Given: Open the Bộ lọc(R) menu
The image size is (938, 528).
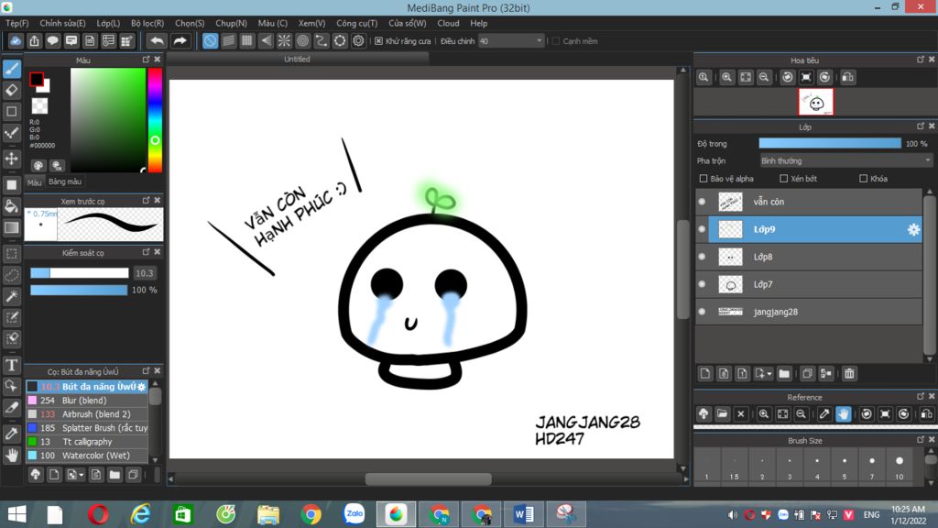Looking at the screenshot, I should pos(147,23).
